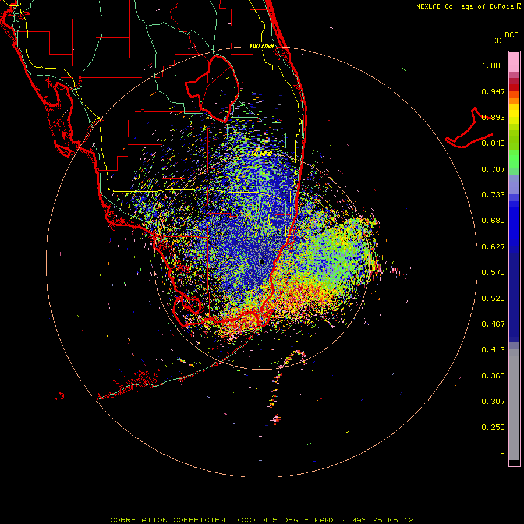Select the 0.733 color scale value

493,195
